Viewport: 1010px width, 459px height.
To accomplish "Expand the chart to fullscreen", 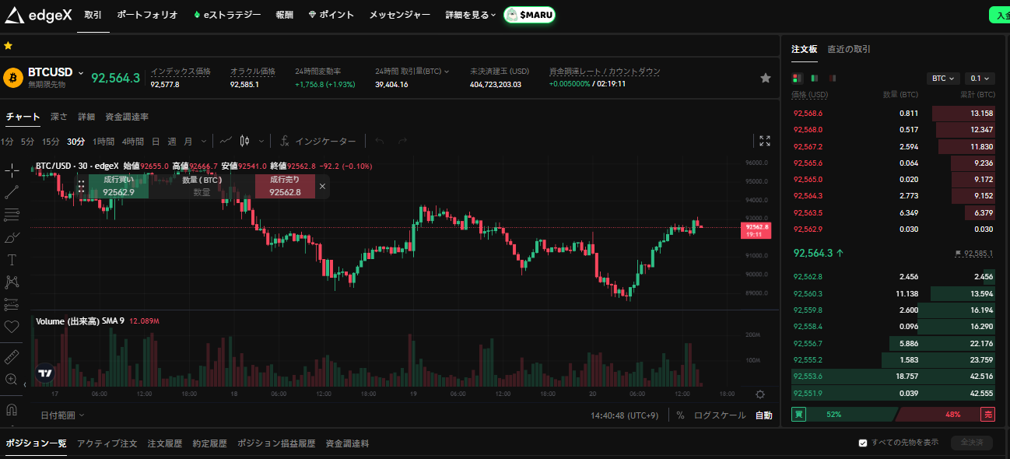I will [765, 141].
